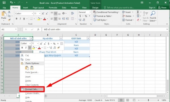This screenshot has width=170, height=102.
Task: Click the ribbon Orientation text angle icon
Action: click(63, 13)
